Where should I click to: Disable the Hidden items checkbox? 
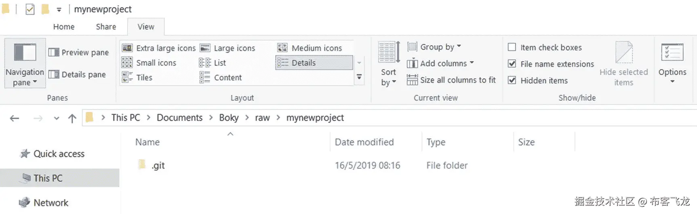tap(512, 81)
